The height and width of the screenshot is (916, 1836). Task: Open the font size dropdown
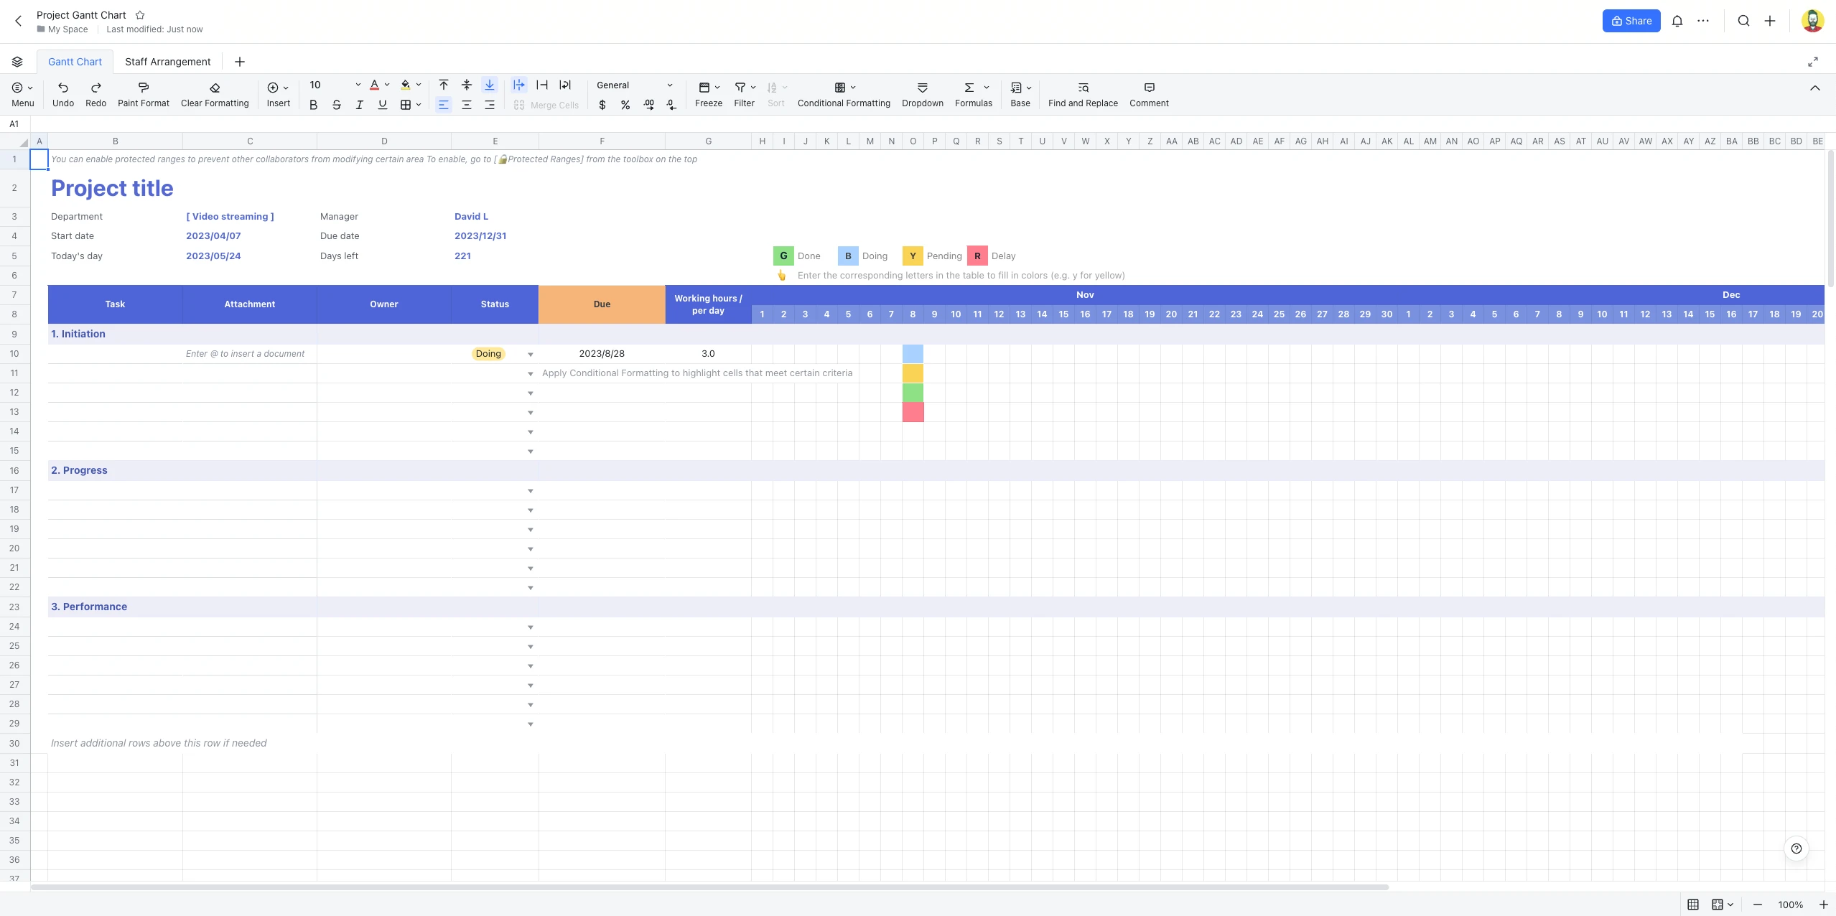pyautogui.click(x=357, y=84)
